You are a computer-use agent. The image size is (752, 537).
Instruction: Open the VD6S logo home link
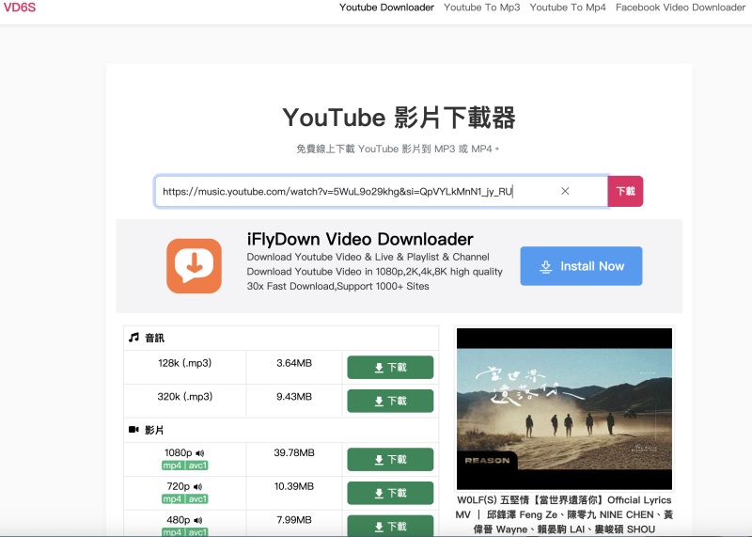pyautogui.click(x=20, y=8)
